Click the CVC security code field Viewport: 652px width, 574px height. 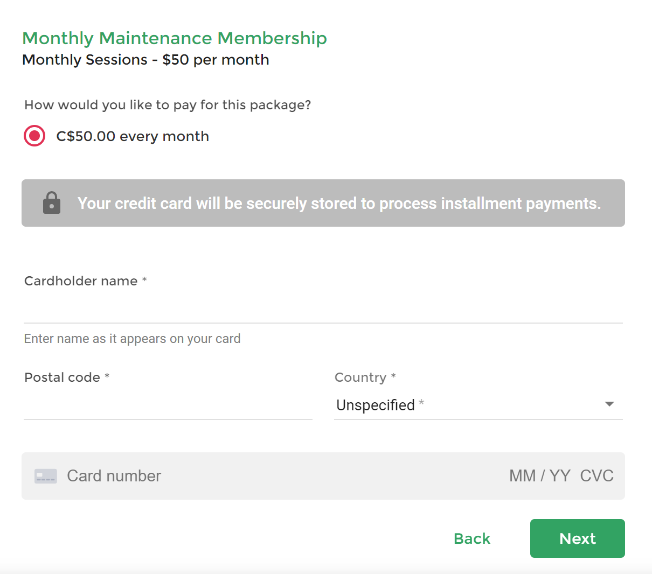coord(597,476)
